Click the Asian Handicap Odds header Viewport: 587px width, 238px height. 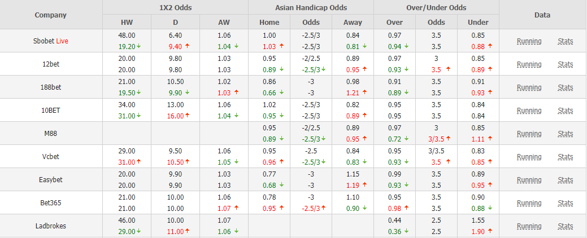311,7
